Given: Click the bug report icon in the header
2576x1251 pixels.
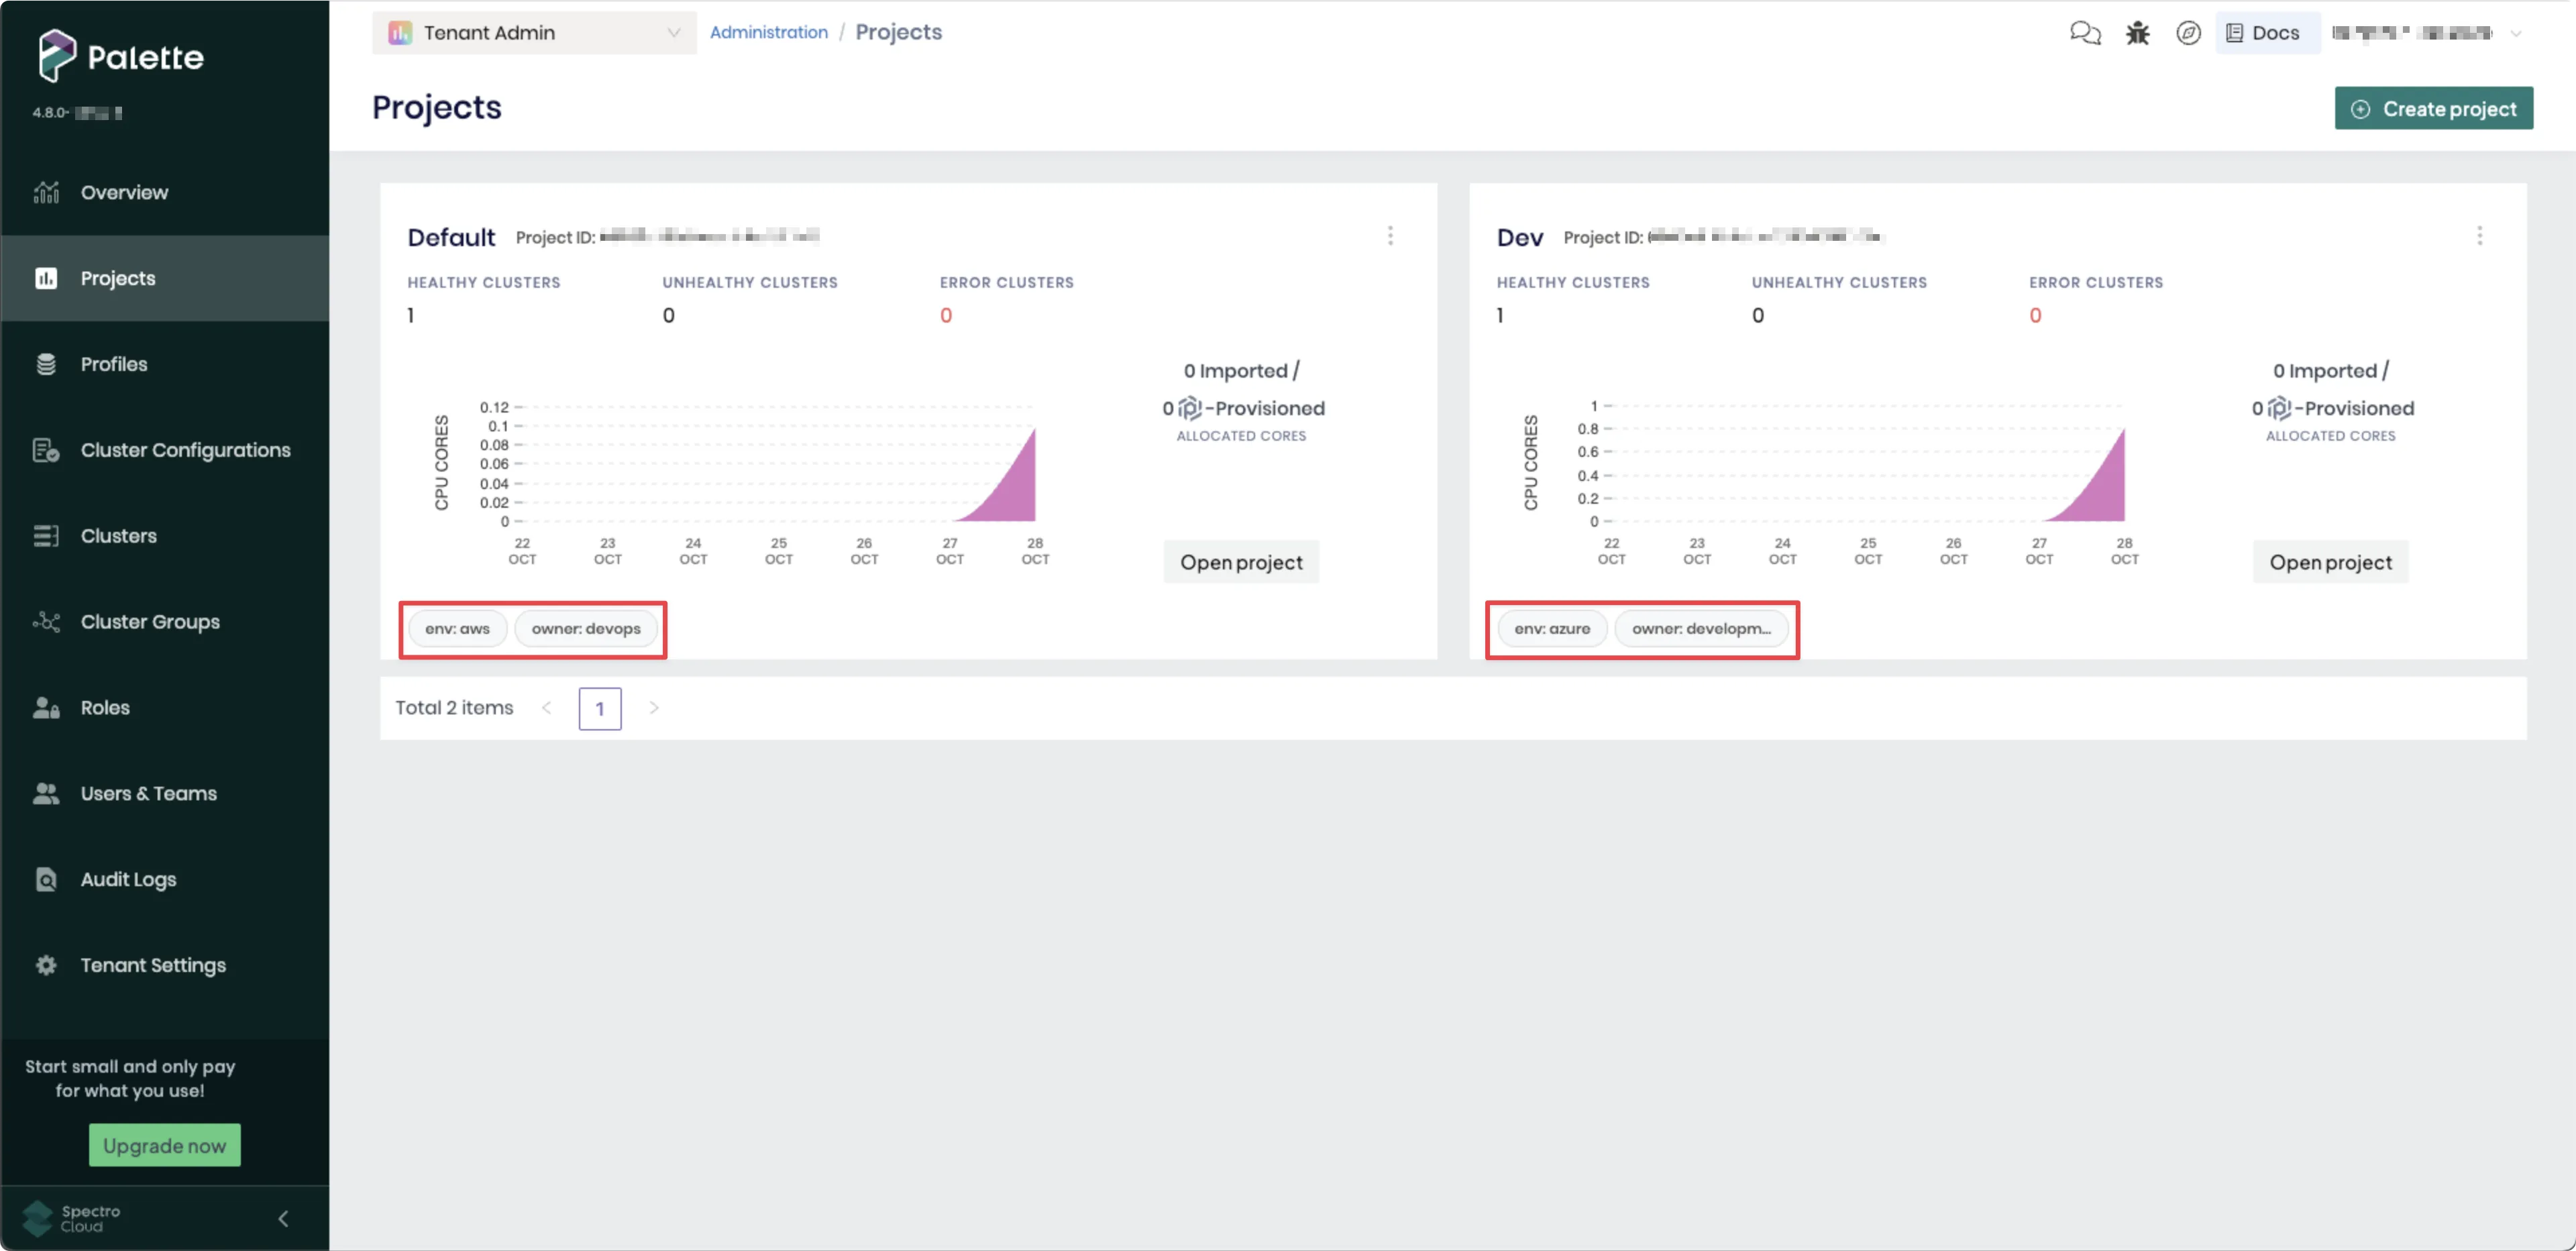Looking at the screenshot, I should point(2137,32).
